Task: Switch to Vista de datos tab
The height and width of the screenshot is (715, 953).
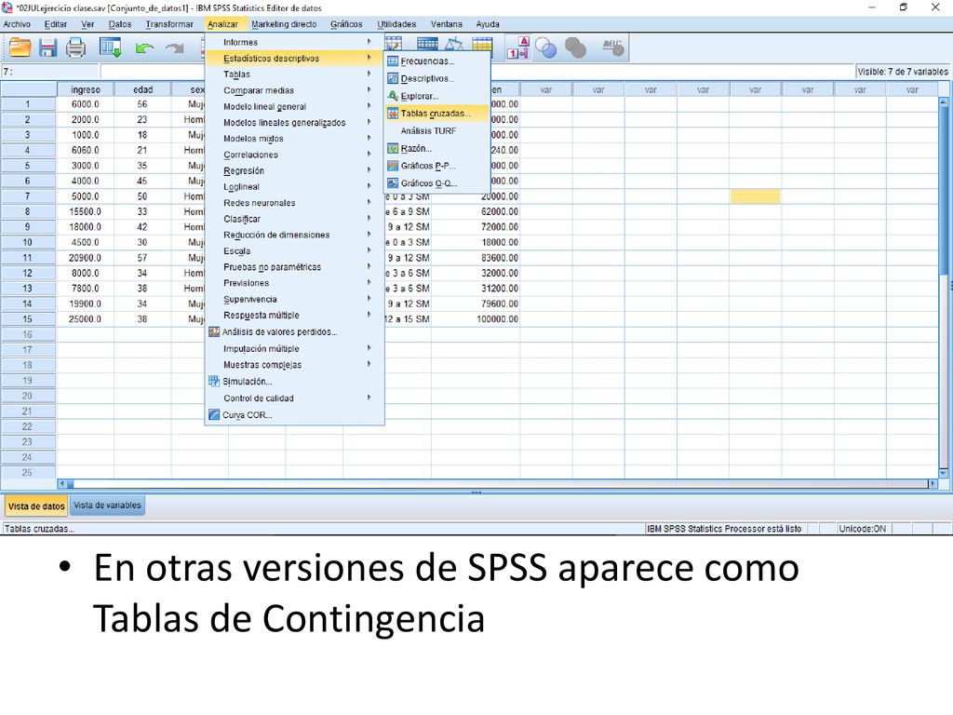Action: [x=36, y=506]
